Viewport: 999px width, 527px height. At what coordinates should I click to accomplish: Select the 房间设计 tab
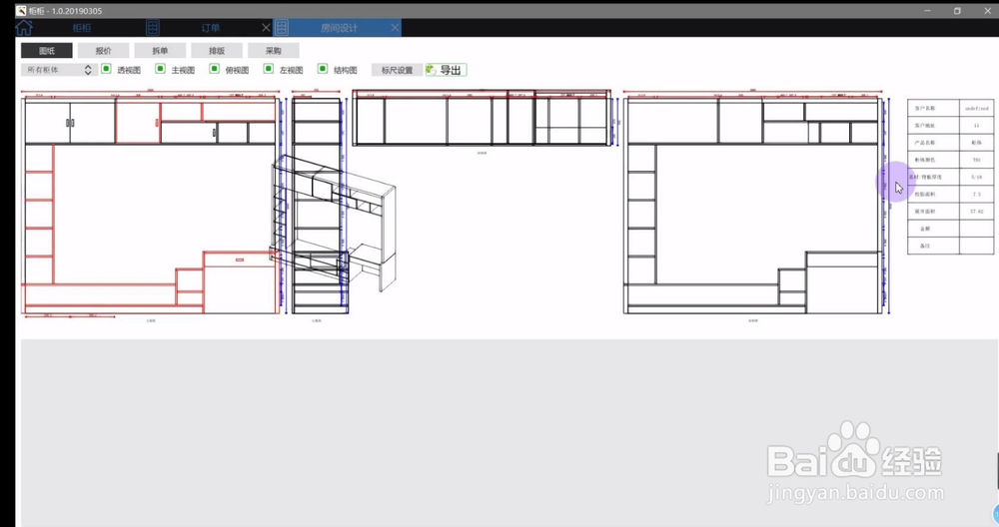(339, 28)
